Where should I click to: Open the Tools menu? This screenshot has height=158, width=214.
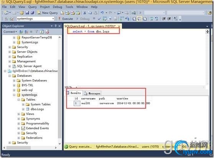click(69, 7)
